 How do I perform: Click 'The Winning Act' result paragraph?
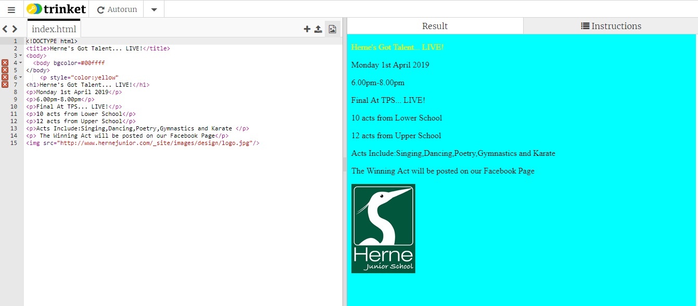click(x=443, y=171)
